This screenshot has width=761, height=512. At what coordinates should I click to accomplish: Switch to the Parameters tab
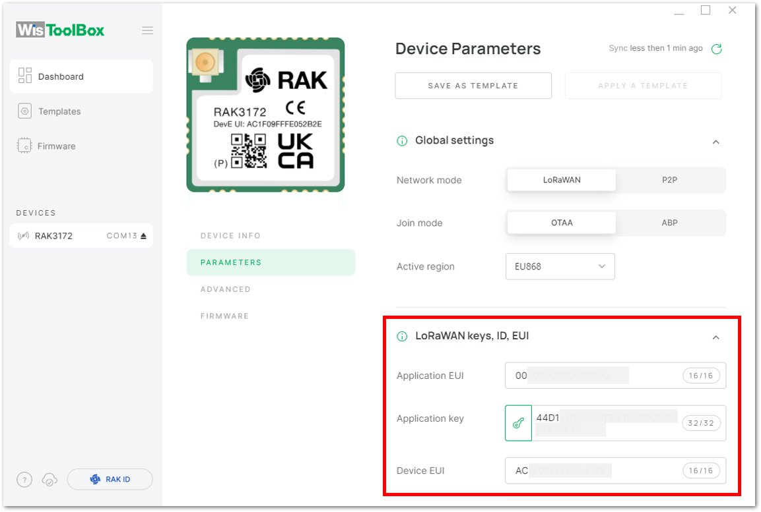click(271, 262)
